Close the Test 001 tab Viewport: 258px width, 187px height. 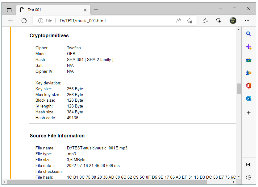[85, 10]
